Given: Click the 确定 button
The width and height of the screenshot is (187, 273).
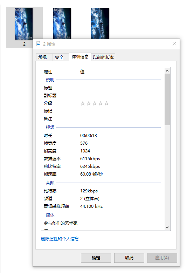Looking at the screenshot, I should coord(96,258).
